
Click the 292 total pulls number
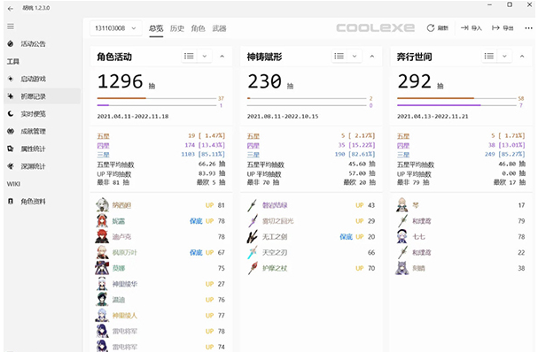(415, 81)
